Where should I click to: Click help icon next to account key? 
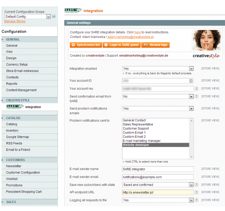pos(196,88)
